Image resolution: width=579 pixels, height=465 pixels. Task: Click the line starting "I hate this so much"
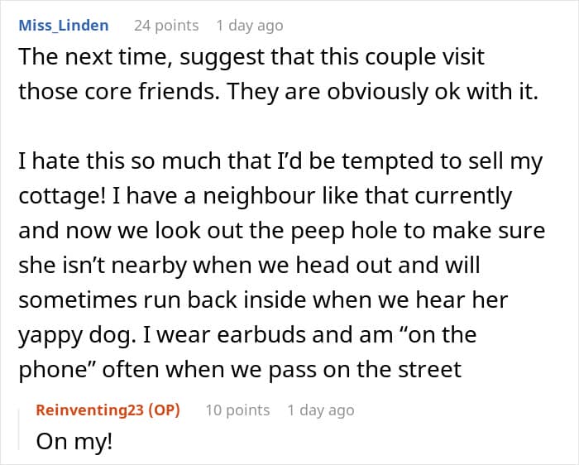[x=280, y=162]
